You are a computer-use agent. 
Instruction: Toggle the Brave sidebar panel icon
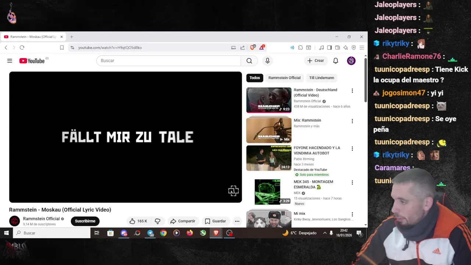[x=329, y=47]
